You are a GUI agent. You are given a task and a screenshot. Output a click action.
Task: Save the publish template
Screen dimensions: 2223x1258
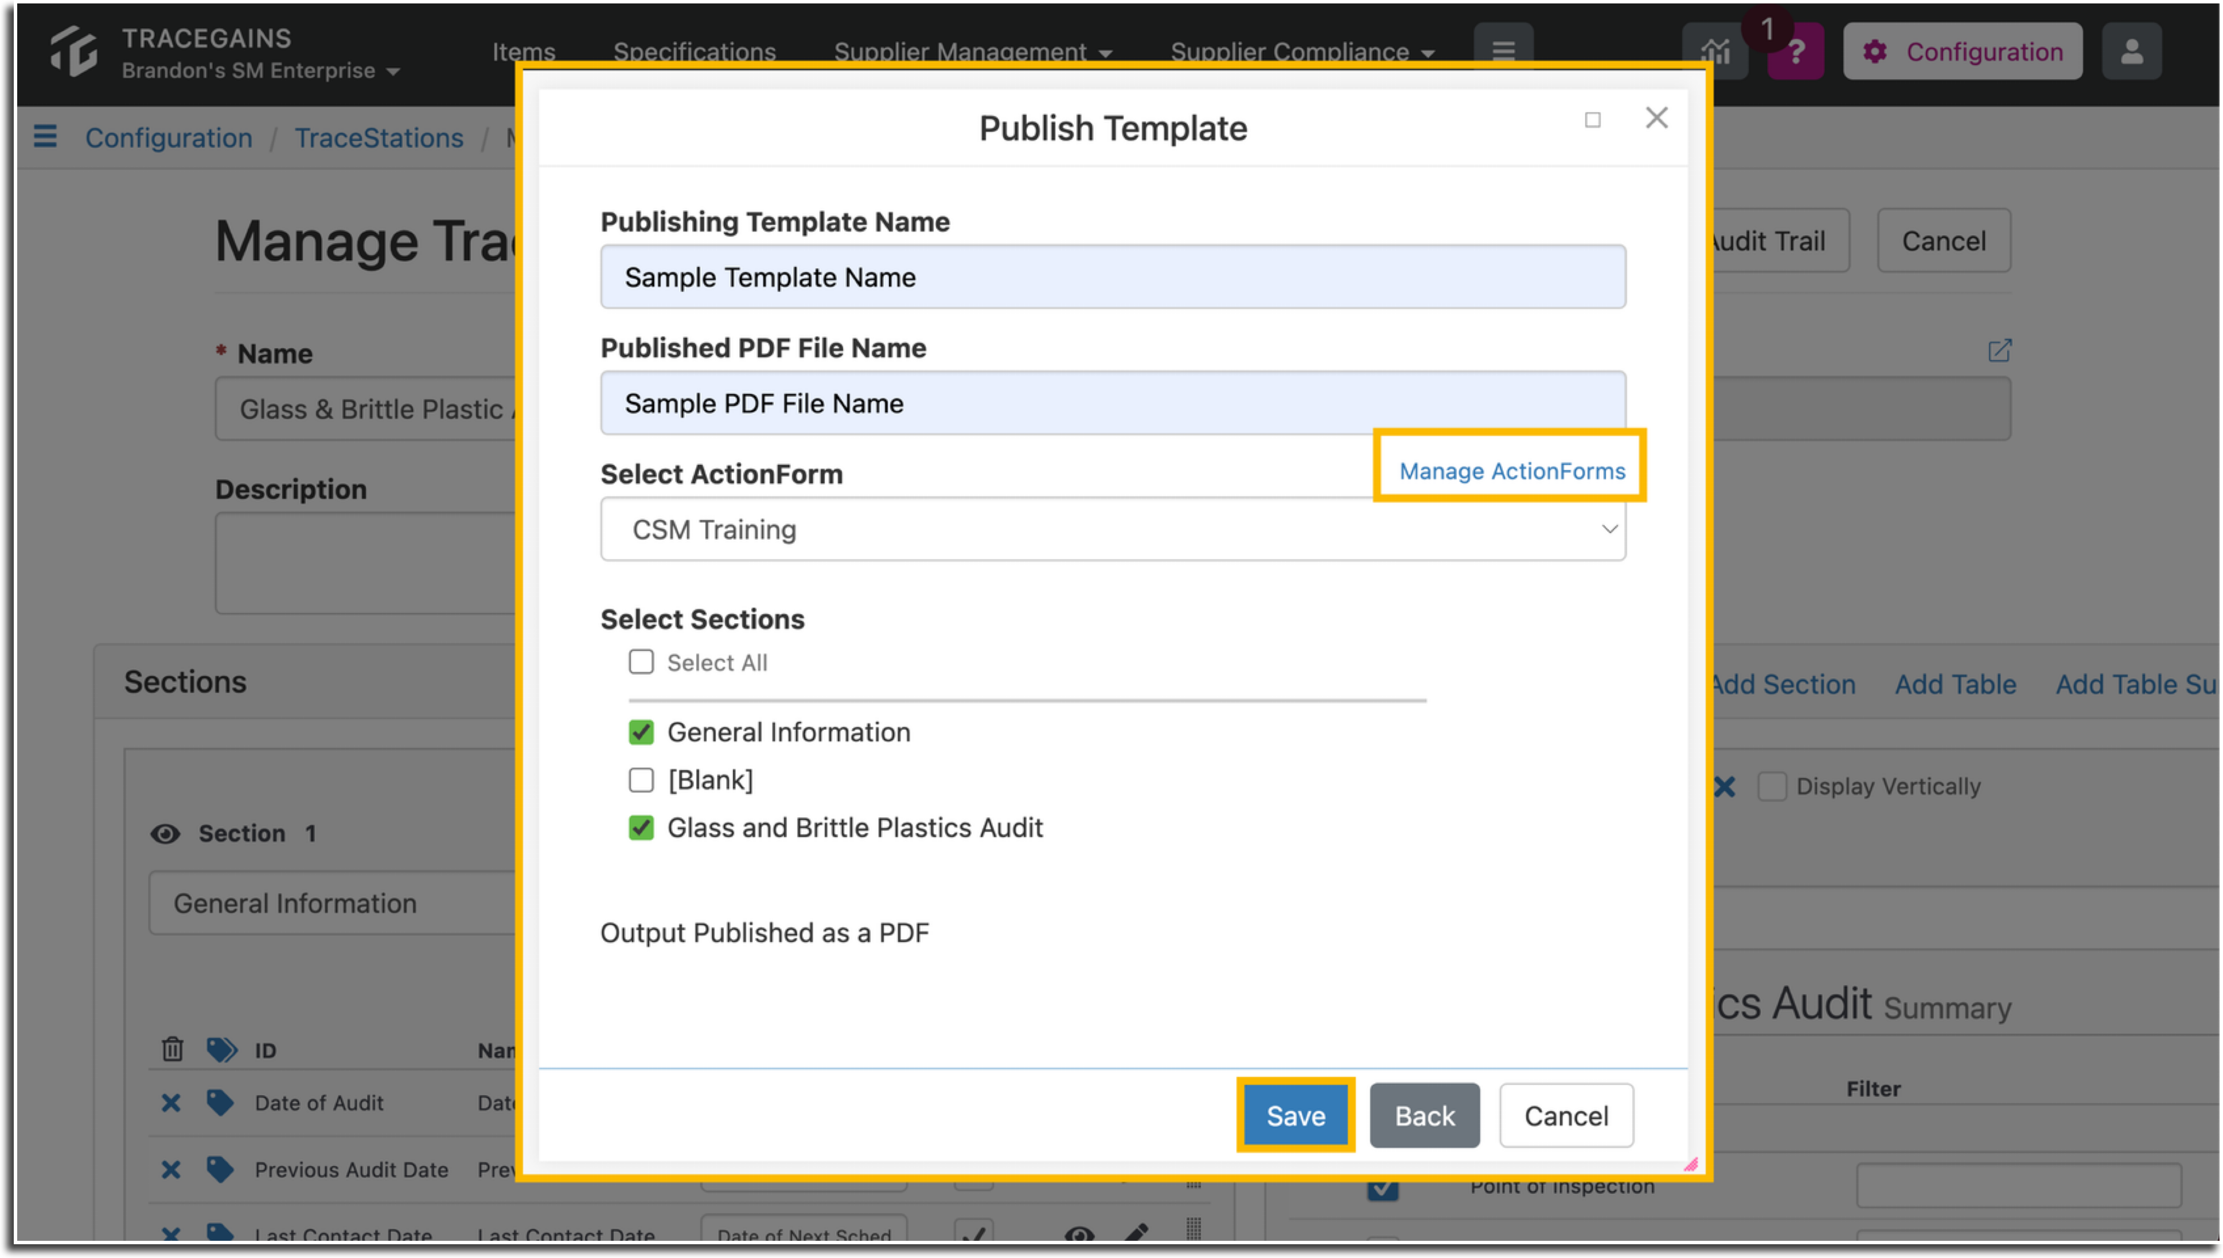1295,1115
